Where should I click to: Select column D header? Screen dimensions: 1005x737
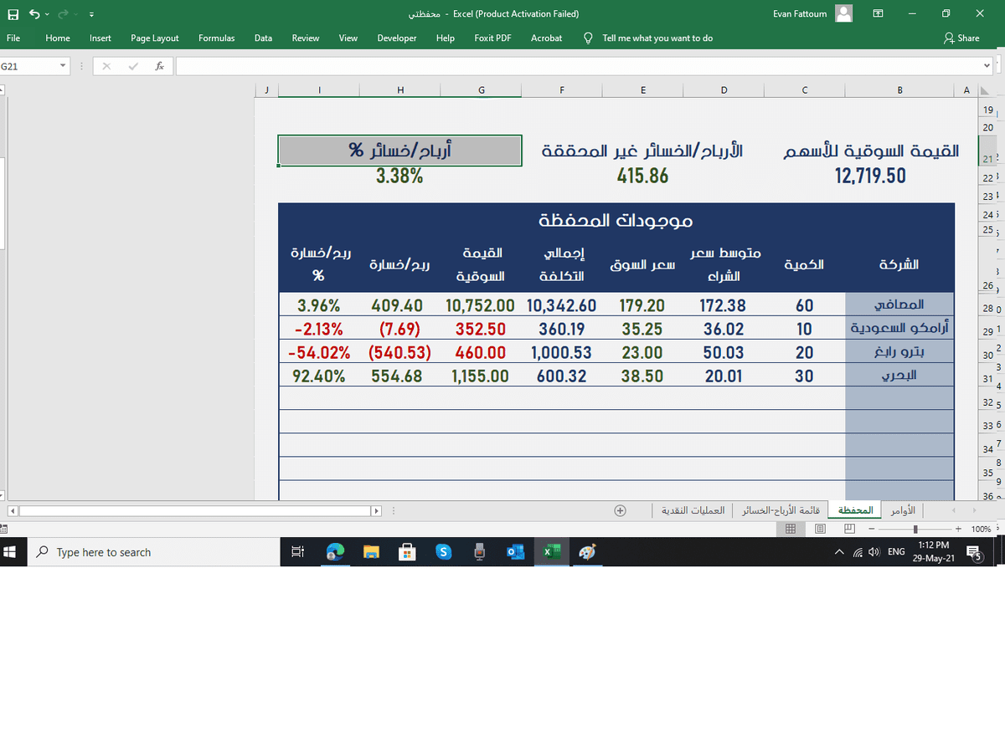(x=724, y=90)
